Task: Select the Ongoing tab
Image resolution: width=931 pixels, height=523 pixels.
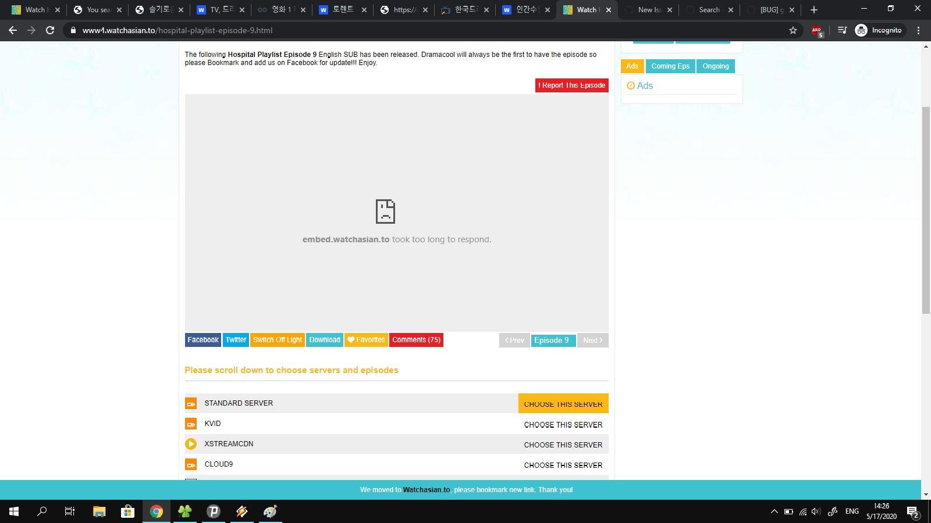Action: click(x=716, y=66)
